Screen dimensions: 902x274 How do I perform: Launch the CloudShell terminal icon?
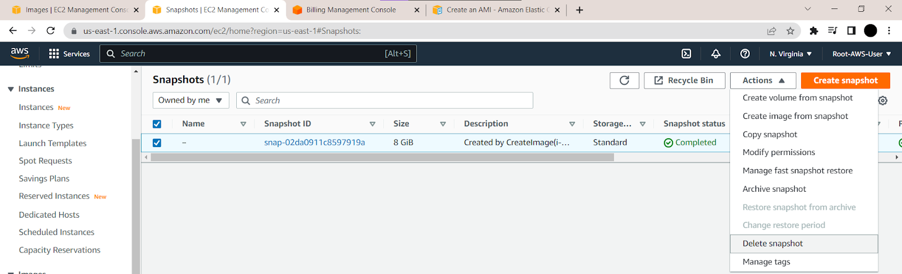point(686,54)
